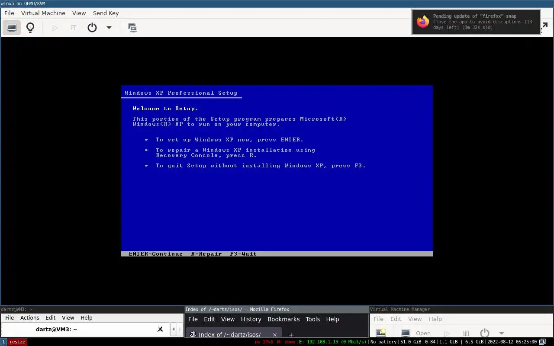The image size is (554, 346).
Task: Open File menu in winxp window
Action: point(9,13)
